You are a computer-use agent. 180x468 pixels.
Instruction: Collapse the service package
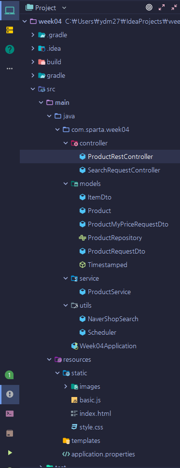(x=66, y=279)
